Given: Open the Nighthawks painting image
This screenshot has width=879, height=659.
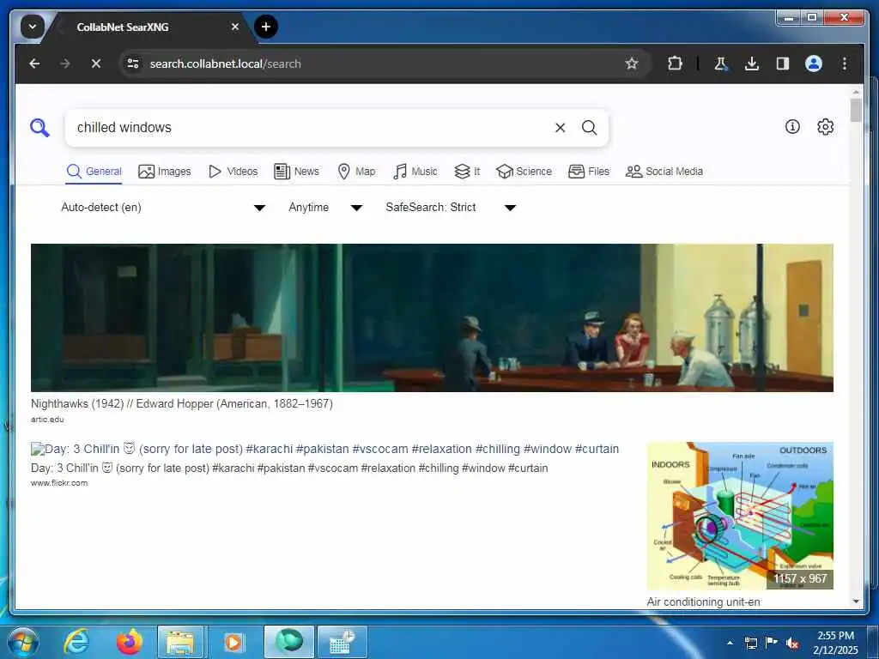Looking at the screenshot, I should click(432, 317).
